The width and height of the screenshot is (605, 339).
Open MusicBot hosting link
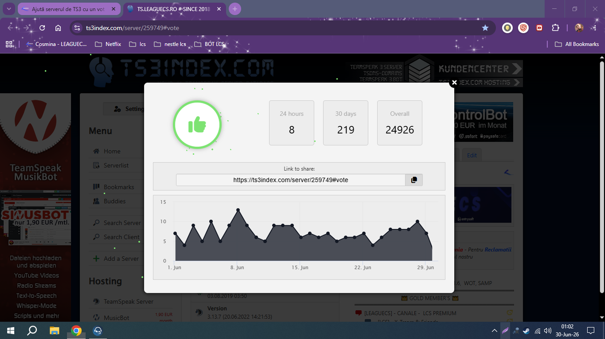(116, 318)
